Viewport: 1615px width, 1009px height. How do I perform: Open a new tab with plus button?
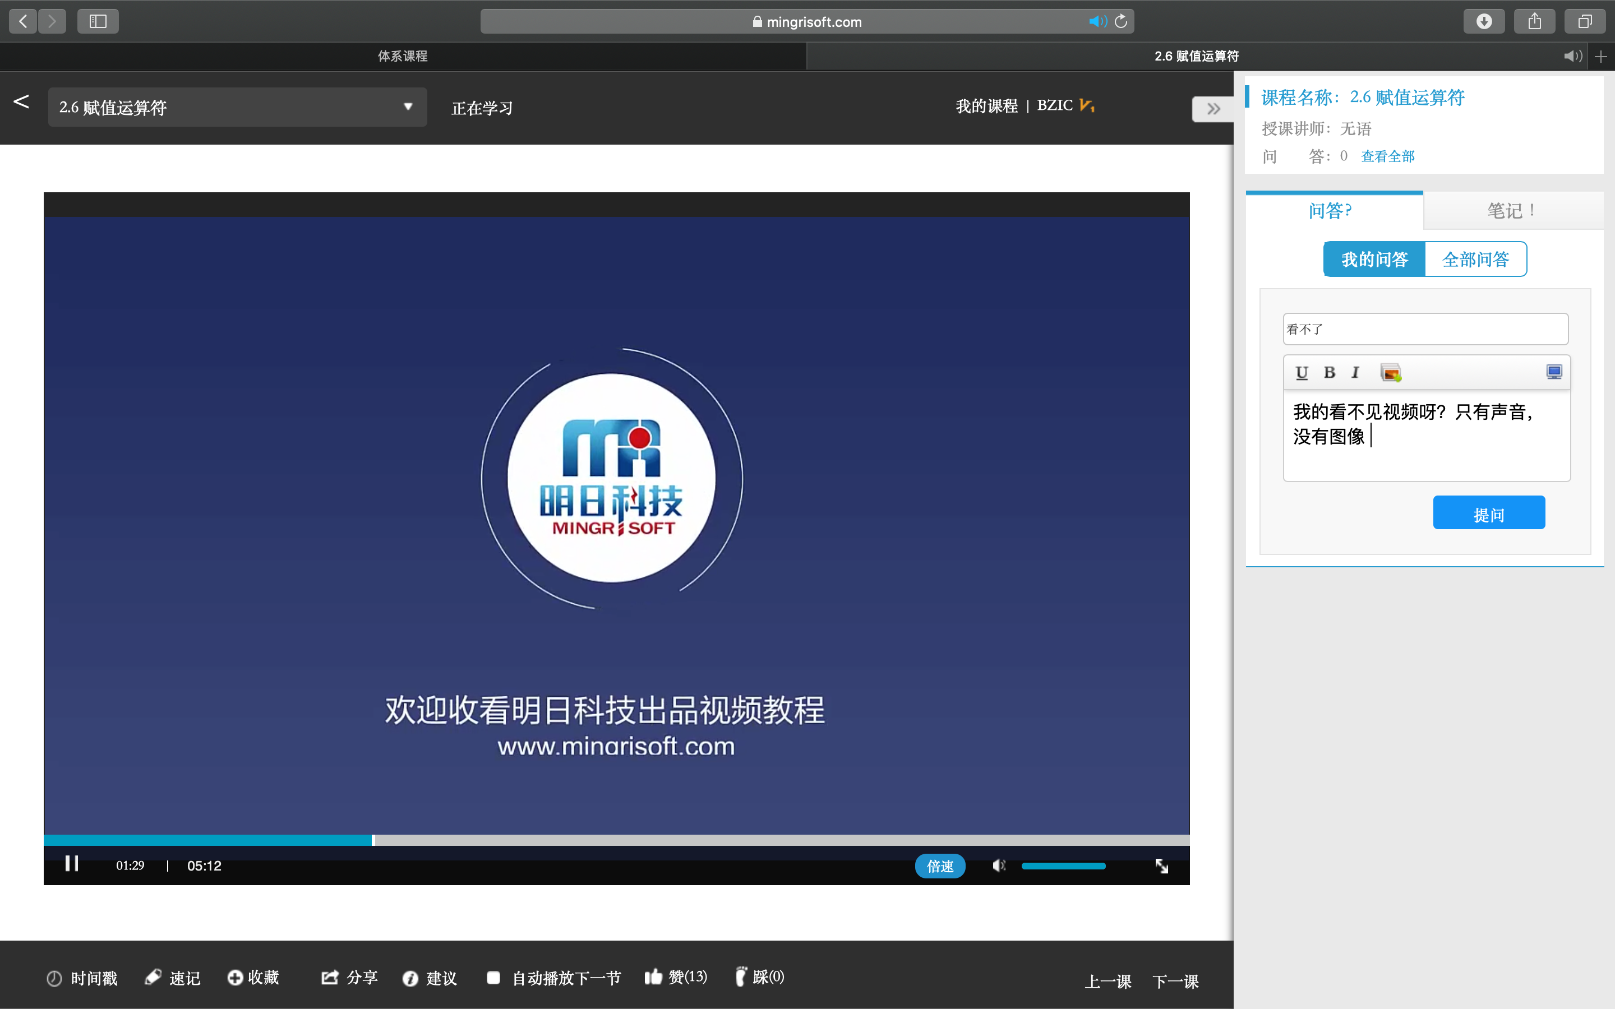tap(1601, 57)
